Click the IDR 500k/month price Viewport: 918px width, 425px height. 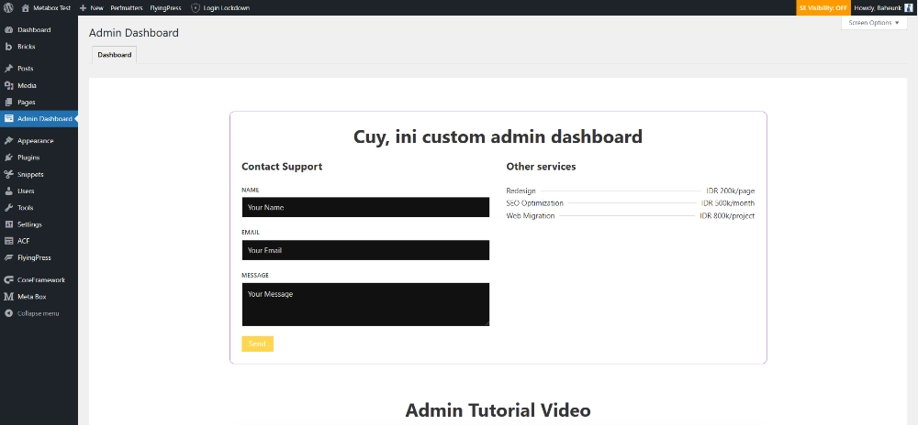coord(728,203)
